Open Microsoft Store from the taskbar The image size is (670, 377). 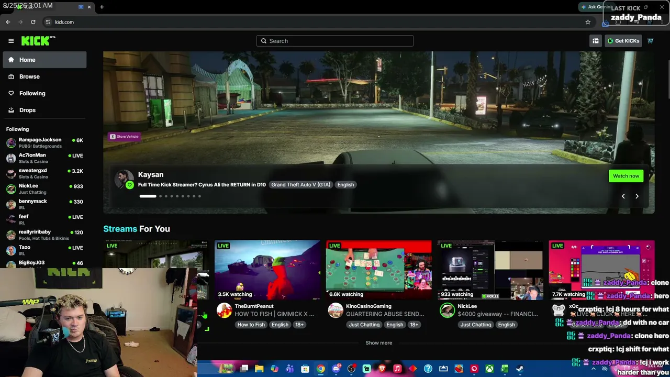coord(305,369)
